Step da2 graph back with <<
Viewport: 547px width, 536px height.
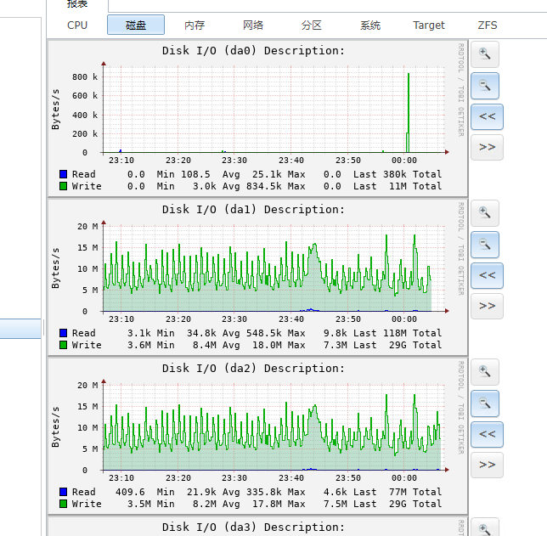click(x=487, y=434)
